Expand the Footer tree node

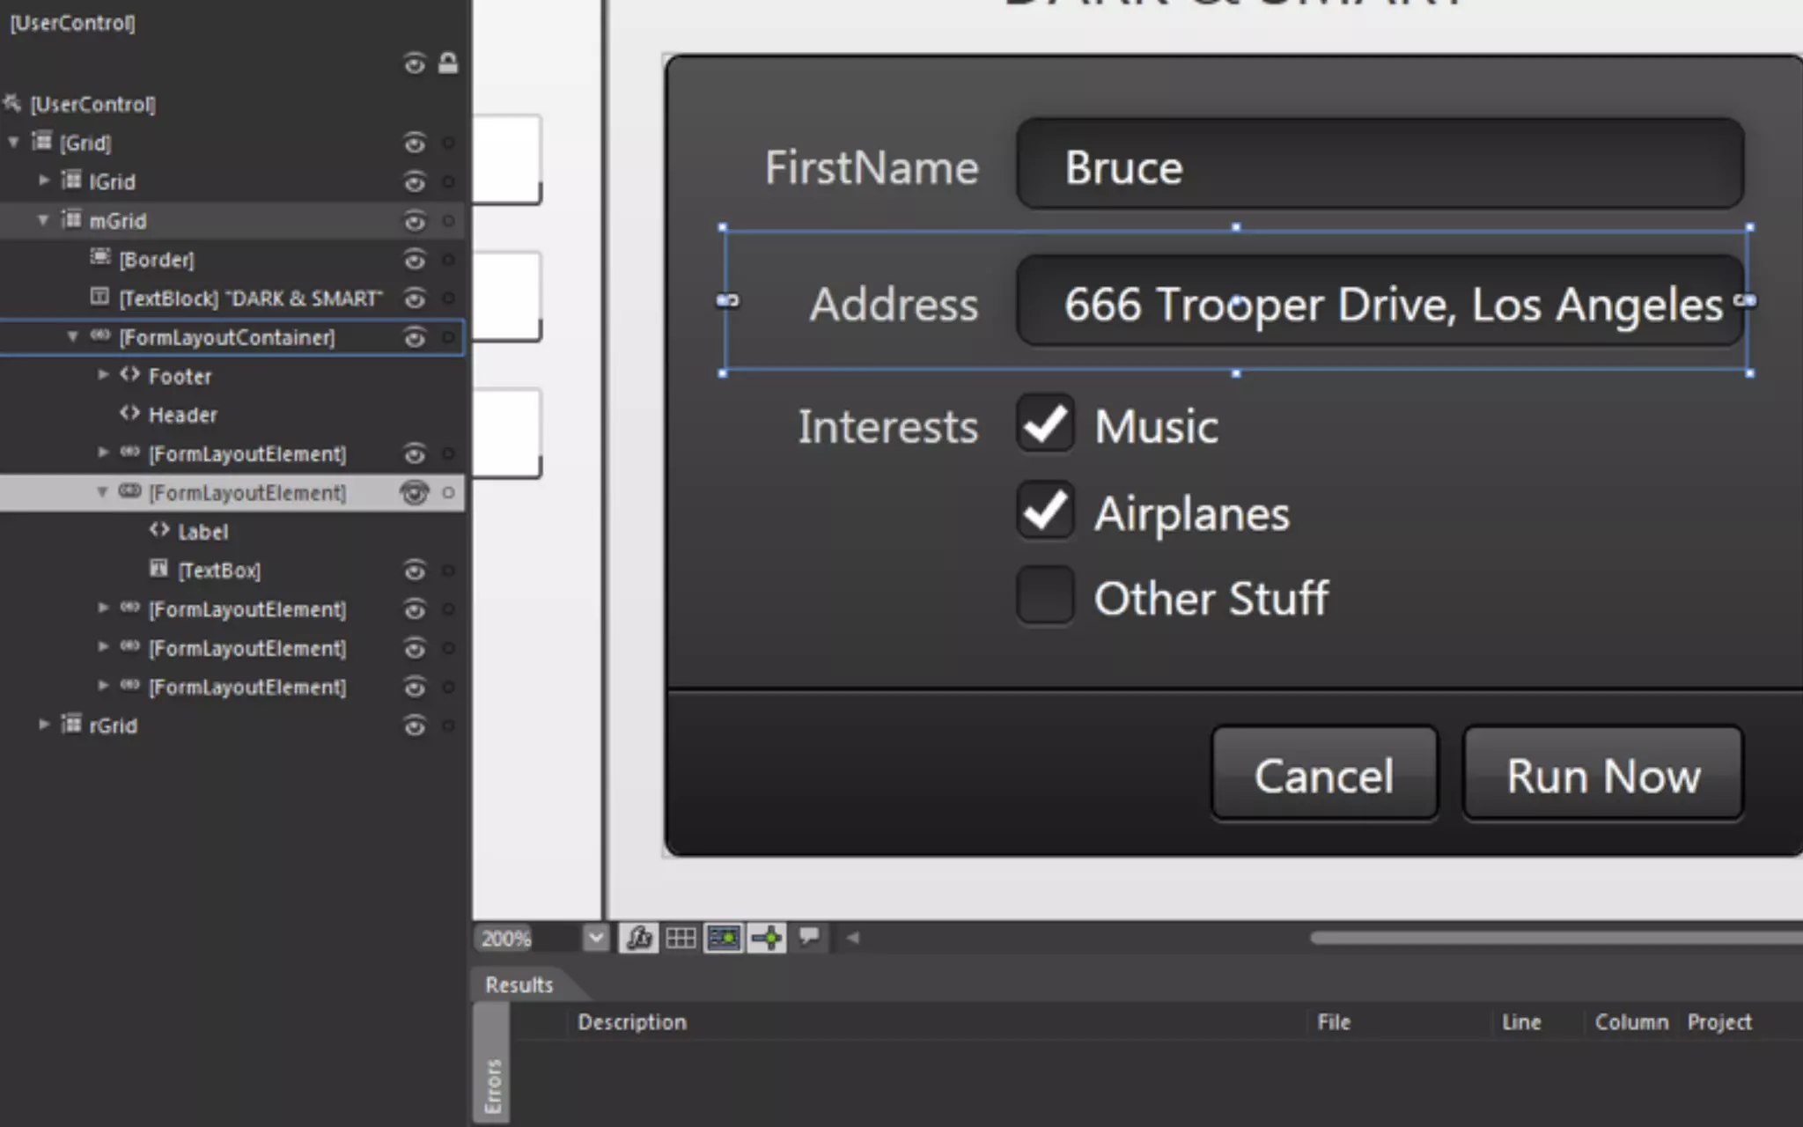coord(103,375)
